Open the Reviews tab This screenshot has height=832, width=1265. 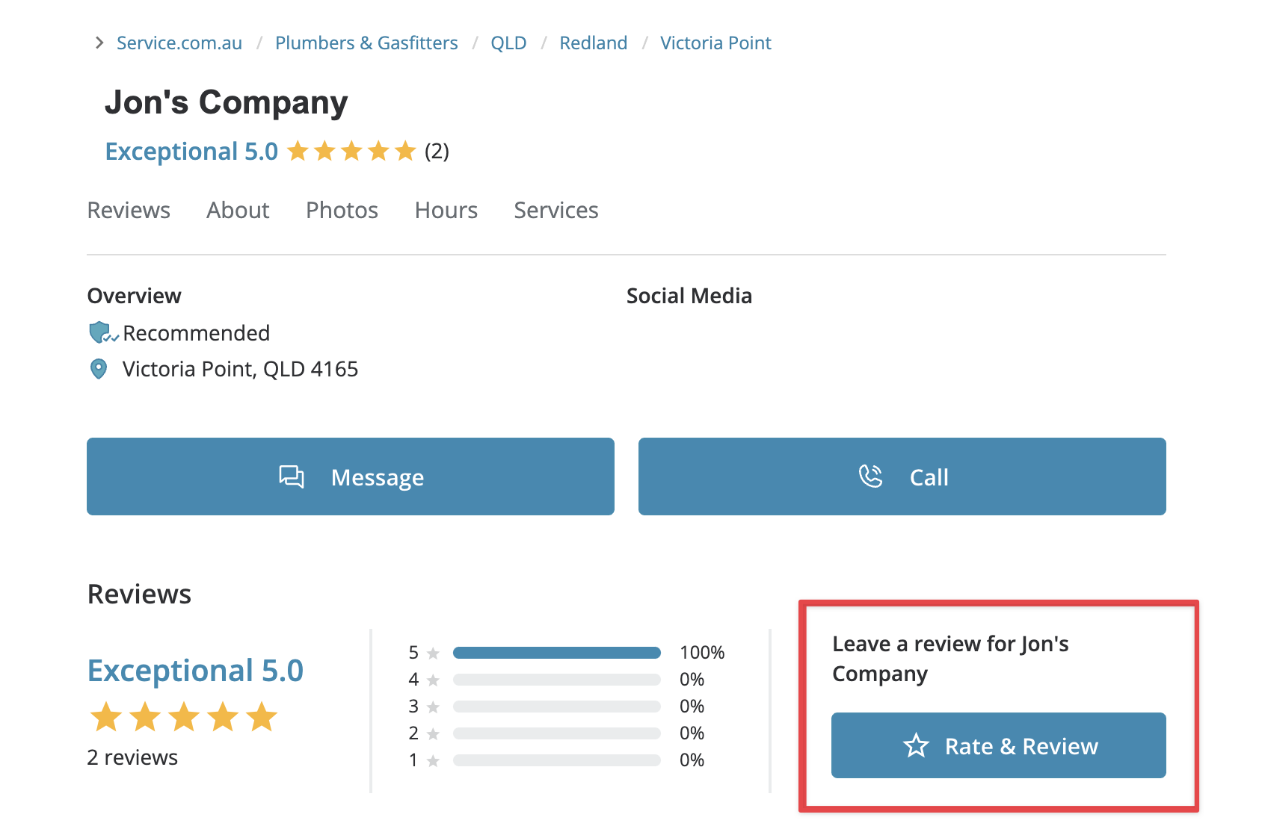[129, 211]
